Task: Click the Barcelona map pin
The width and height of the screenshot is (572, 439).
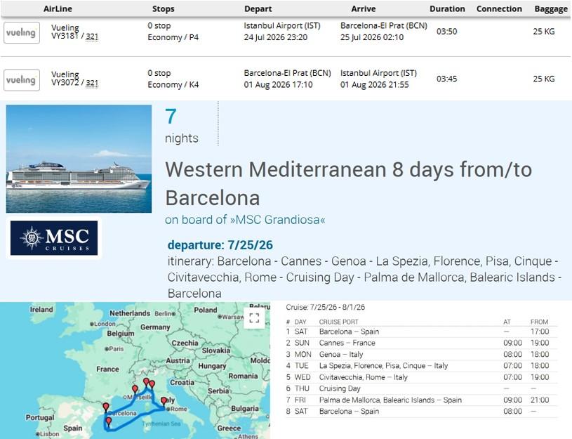Action: 106,407
